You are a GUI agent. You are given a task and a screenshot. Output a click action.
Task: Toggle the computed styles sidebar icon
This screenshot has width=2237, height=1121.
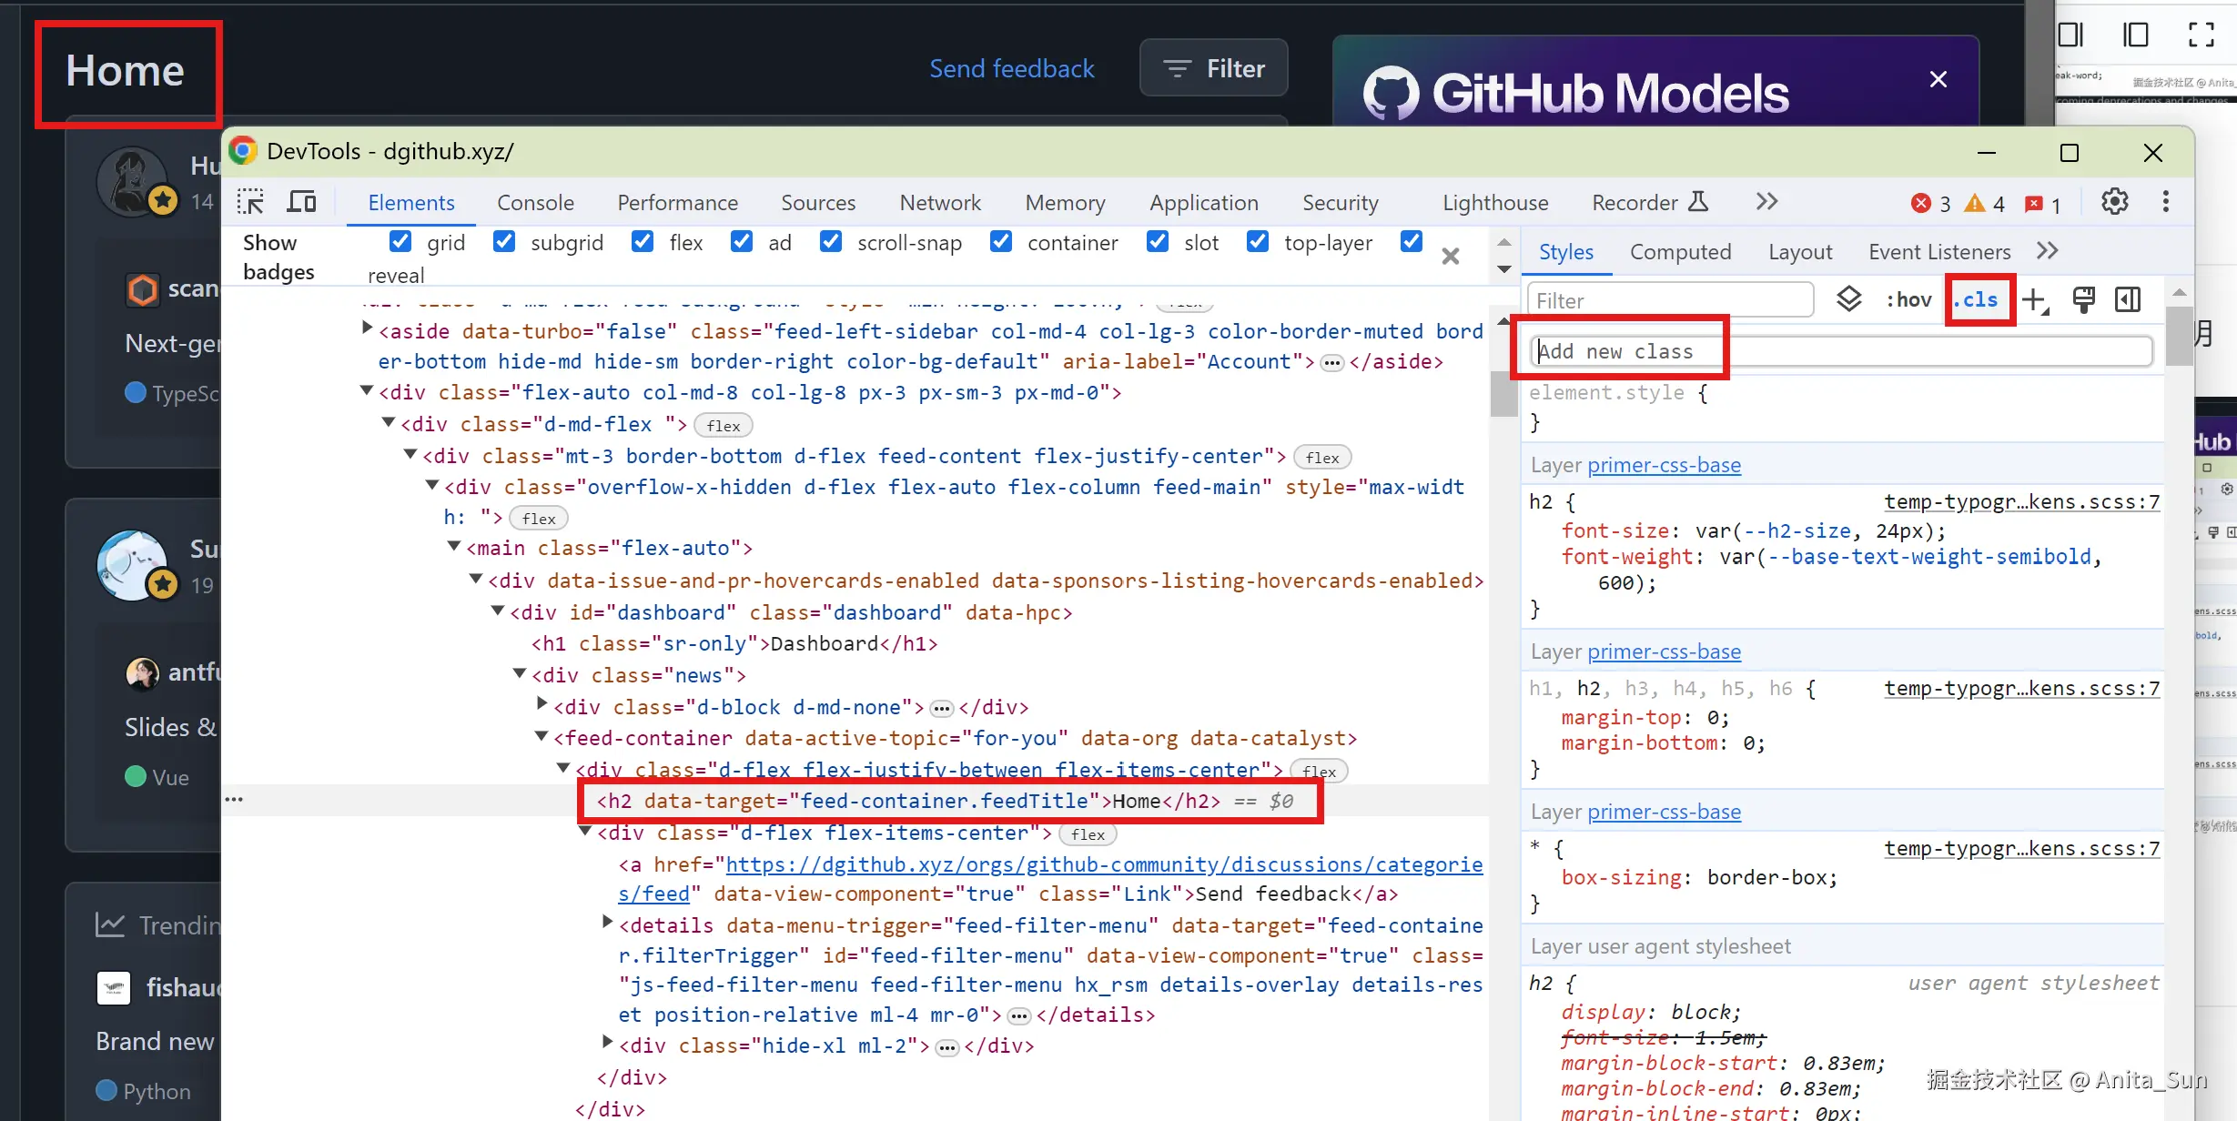[x=2128, y=299]
